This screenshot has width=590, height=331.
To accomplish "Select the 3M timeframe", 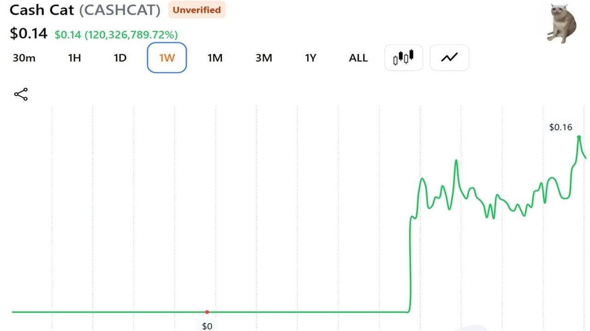I will click(264, 58).
